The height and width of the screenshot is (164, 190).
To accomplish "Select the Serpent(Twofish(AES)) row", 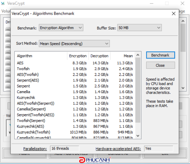I will point(75,115).
